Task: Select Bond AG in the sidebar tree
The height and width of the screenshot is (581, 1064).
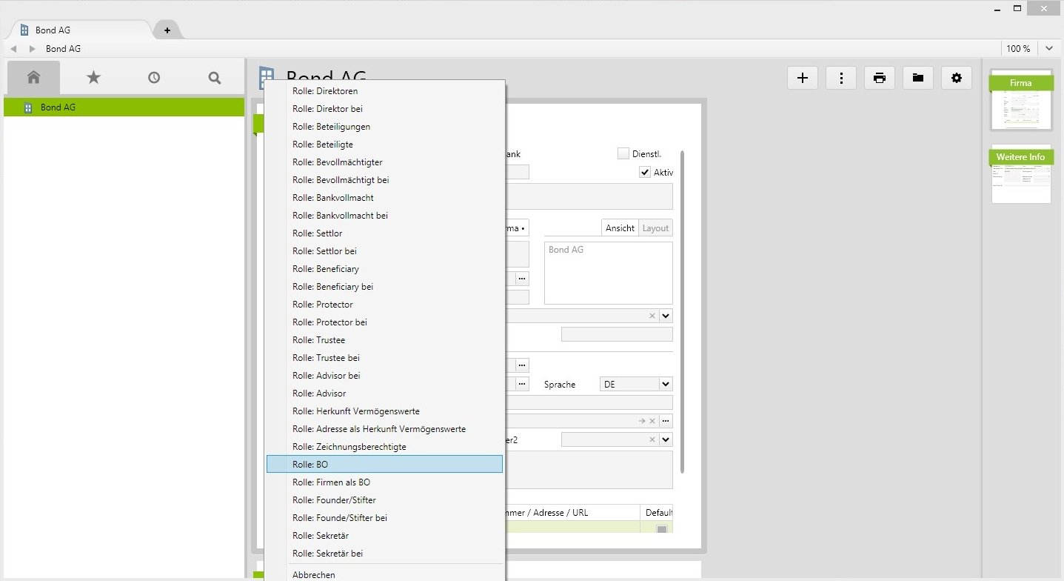Action: pos(58,107)
